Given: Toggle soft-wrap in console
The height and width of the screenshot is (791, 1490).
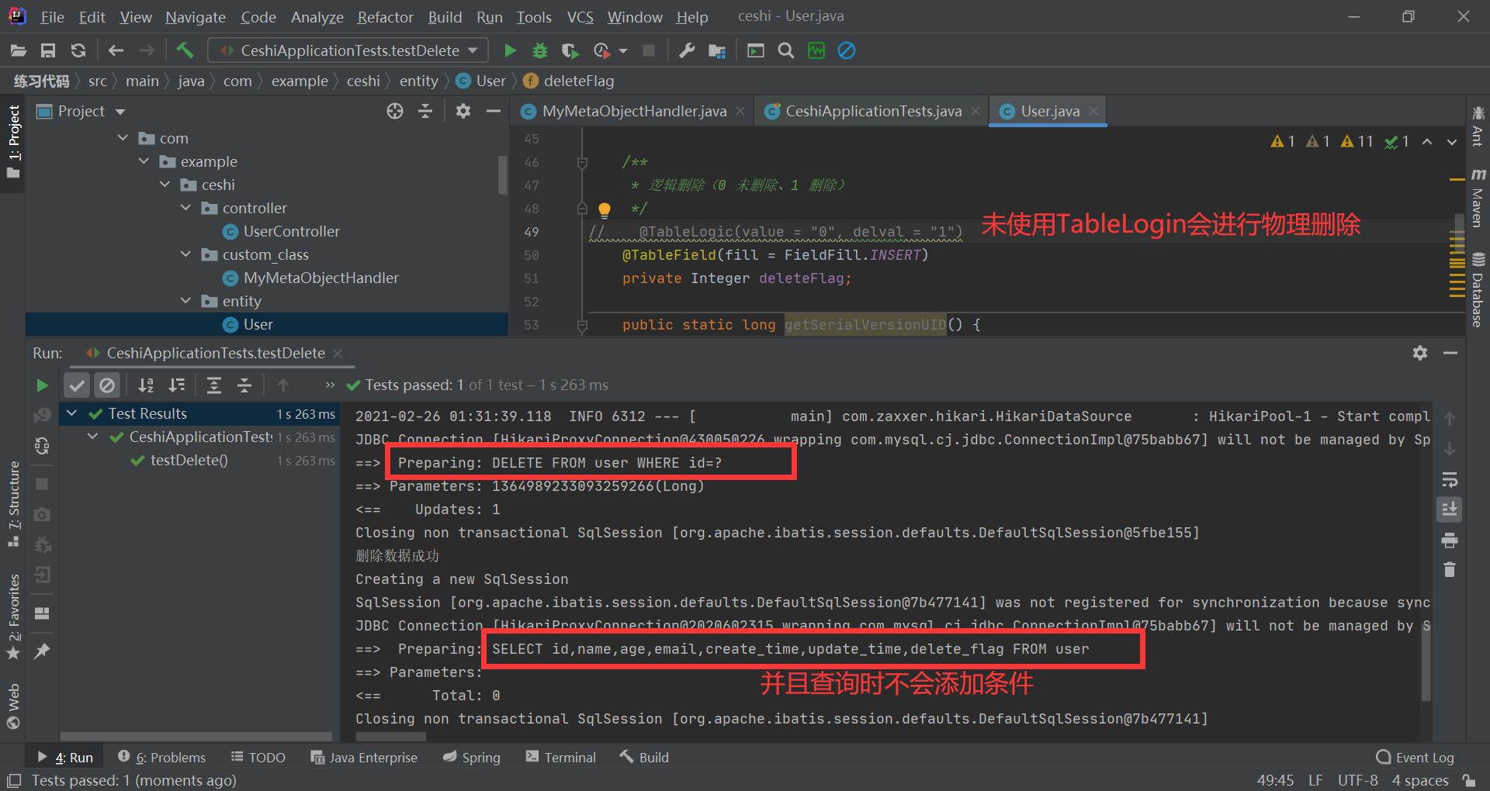Looking at the screenshot, I should click(x=1449, y=479).
